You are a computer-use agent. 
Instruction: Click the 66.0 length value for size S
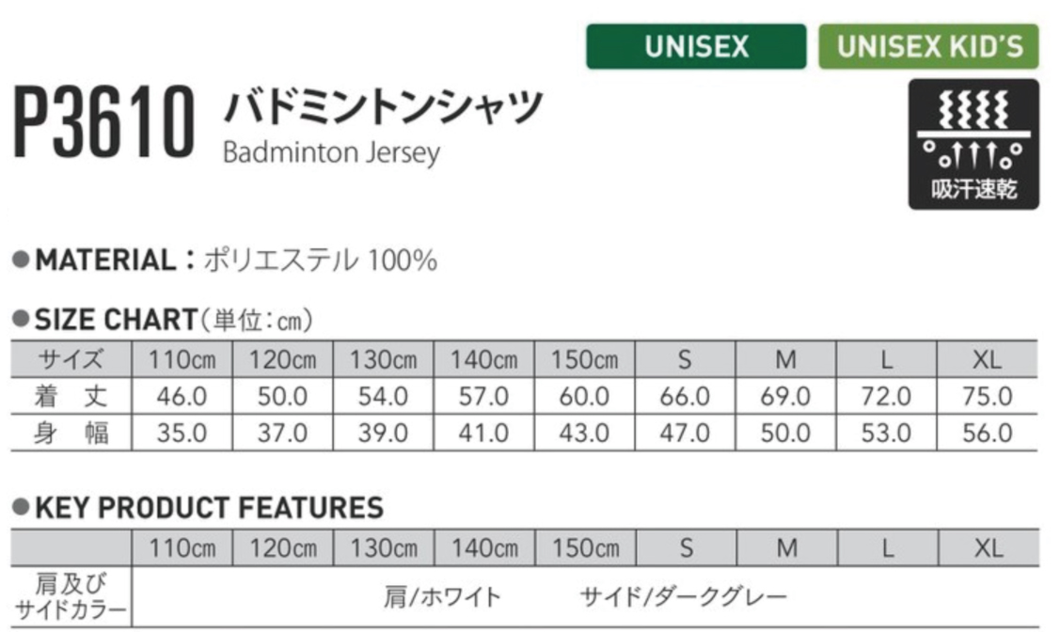685,396
